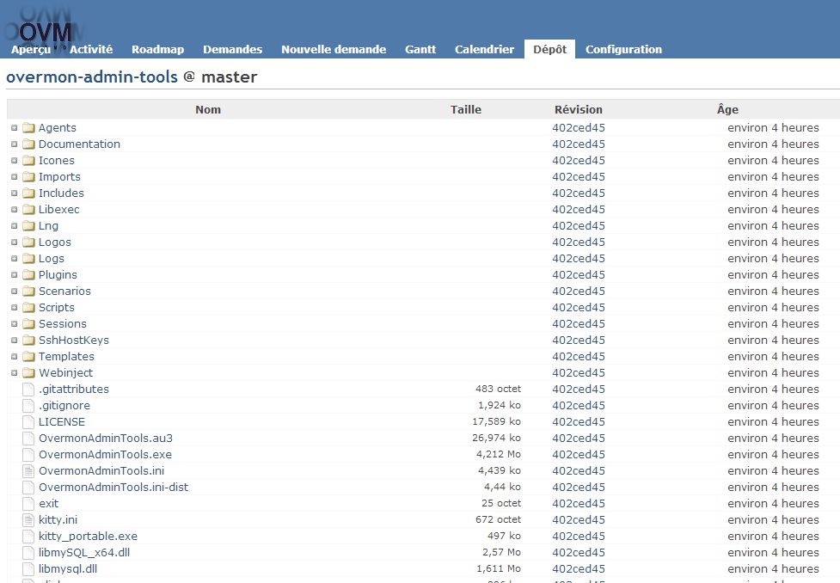Open the Gantt tab
Screen dimensions: 840x583
[x=420, y=50]
